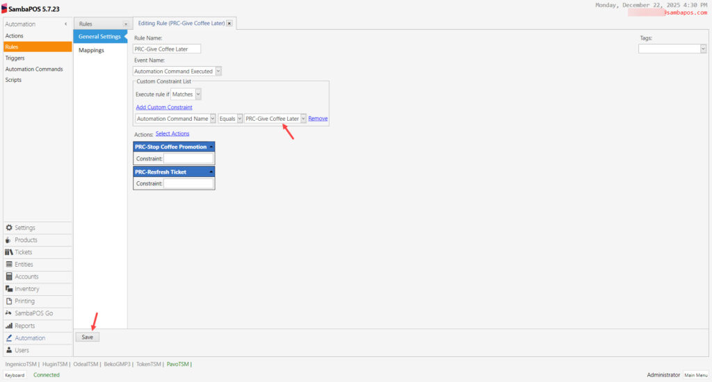This screenshot has height=382, width=712.
Task: Close the Editing Rule tab
Action: [229, 24]
